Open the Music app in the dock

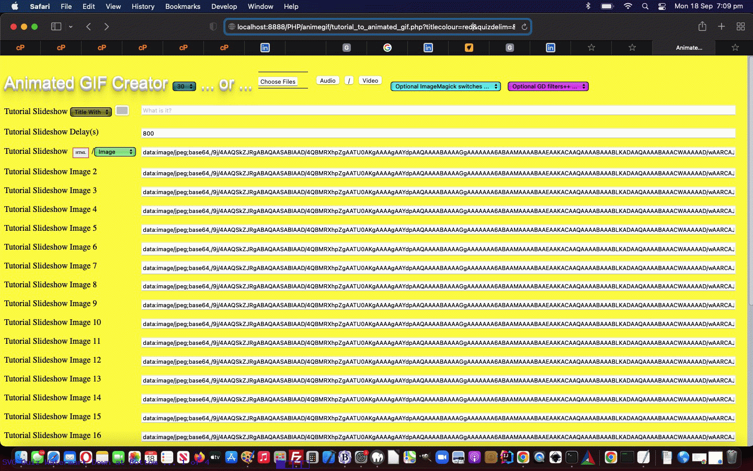click(264, 457)
